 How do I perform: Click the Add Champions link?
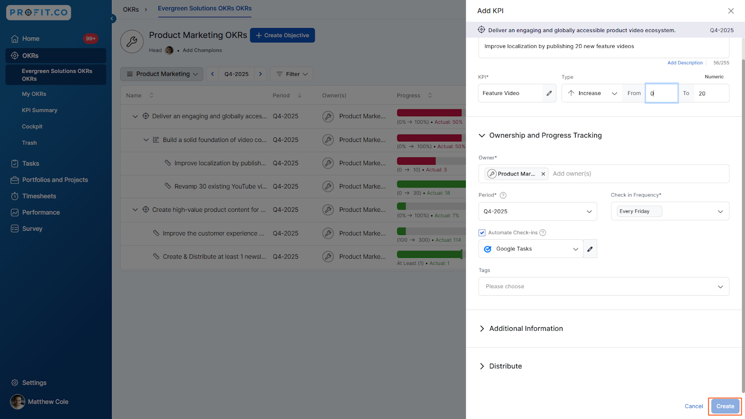(202, 50)
